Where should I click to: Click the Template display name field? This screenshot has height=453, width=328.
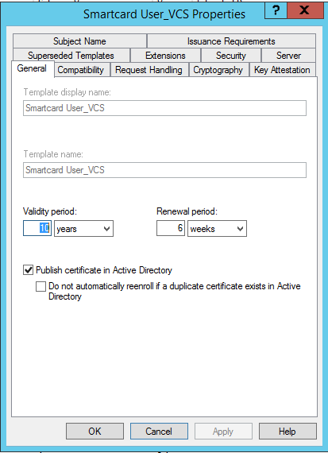click(164, 108)
